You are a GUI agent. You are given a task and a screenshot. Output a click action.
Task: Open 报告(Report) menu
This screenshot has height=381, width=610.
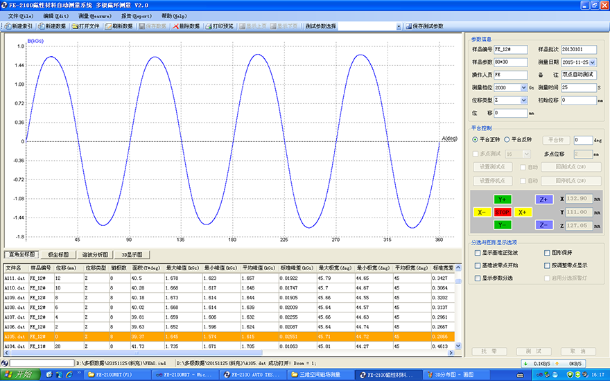tap(136, 16)
